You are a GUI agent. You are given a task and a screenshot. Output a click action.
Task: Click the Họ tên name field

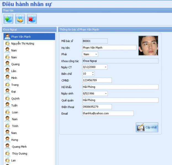coord(109,48)
